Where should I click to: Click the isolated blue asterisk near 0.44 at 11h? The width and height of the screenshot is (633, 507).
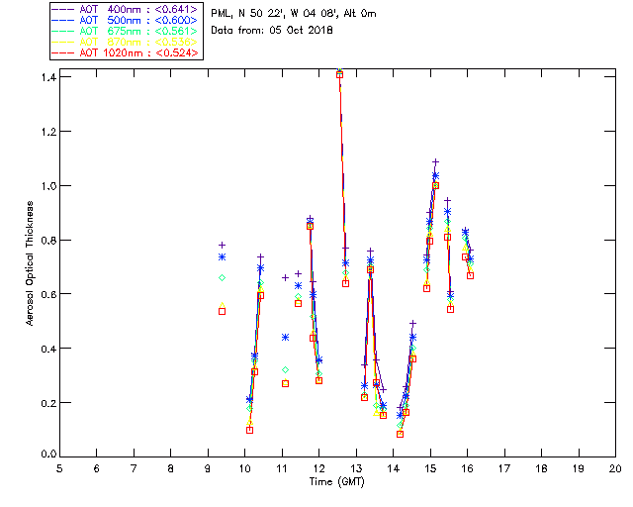click(285, 338)
